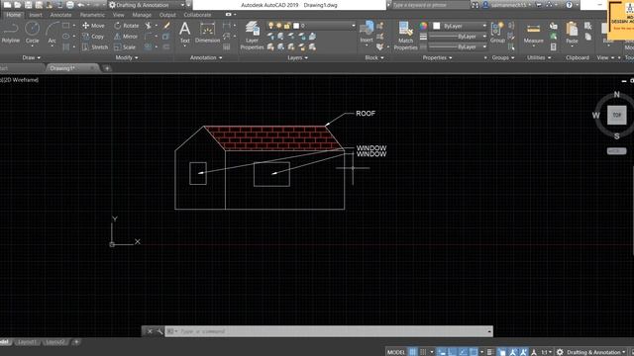
Task: Toggle lineweight display in status bar
Action: [x=490, y=352]
